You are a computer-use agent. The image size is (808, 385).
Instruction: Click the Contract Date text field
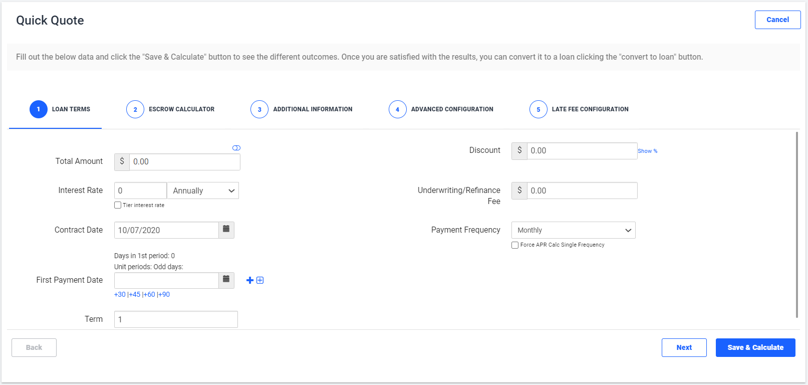coord(166,230)
